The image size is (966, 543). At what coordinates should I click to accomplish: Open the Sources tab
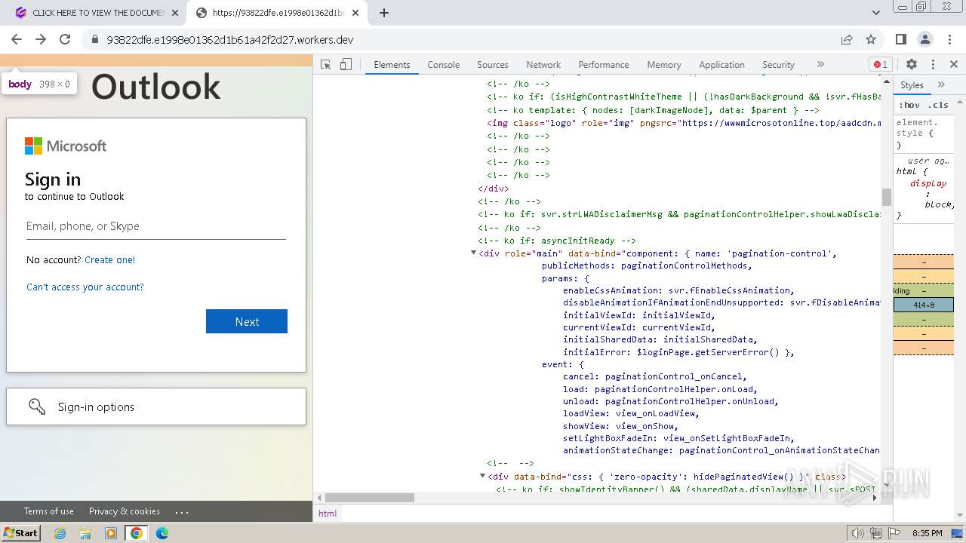(x=493, y=65)
